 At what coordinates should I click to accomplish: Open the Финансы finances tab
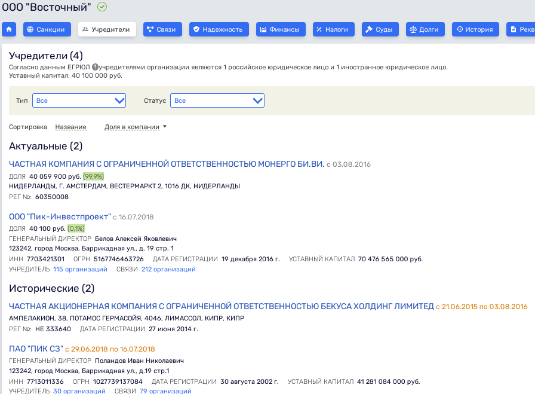click(x=281, y=29)
